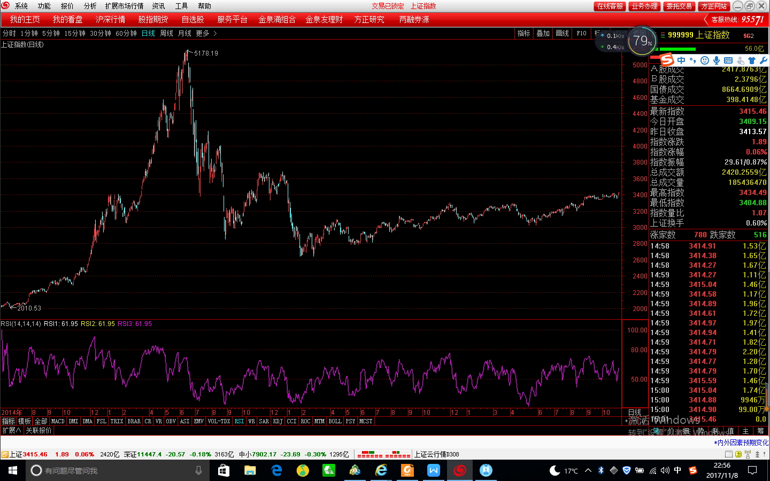Screen dimensions: 770x481
Task: Open the 帮助 menu
Action: (204, 6)
